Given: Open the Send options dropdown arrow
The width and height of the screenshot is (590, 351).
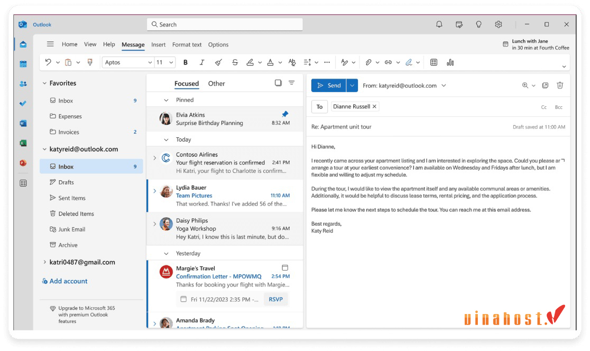Looking at the screenshot, I should (352, 86).
